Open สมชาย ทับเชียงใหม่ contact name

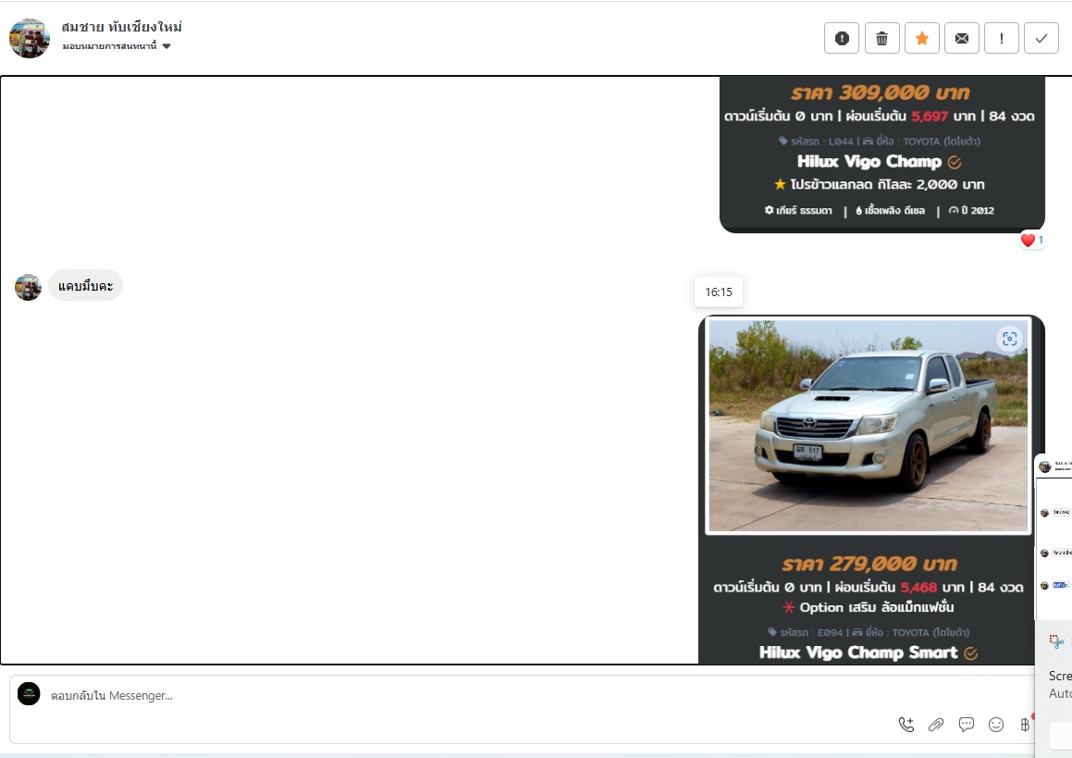click(121, 26)
